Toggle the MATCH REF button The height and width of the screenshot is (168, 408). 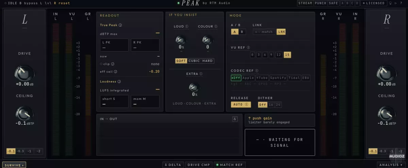coord(230,165)
